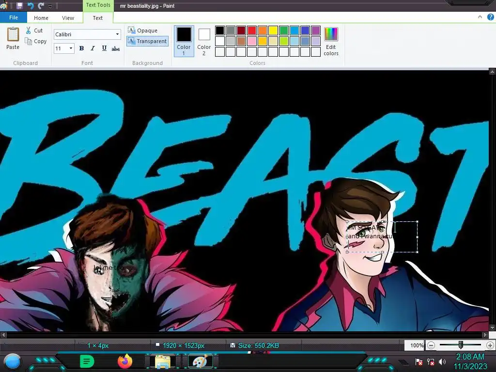496x372 pixels.
Task: Pick the pink palette swatch
Action: point(252,41)
